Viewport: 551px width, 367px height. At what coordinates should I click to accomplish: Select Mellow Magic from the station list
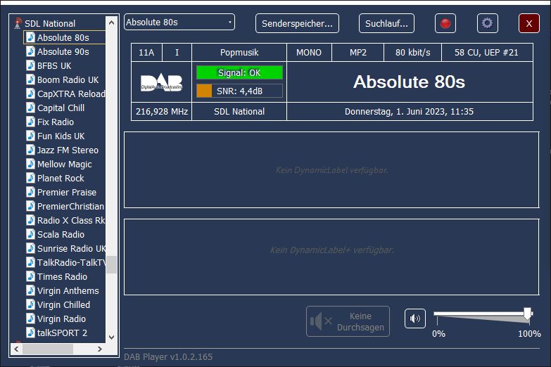[x=64, y=164]
